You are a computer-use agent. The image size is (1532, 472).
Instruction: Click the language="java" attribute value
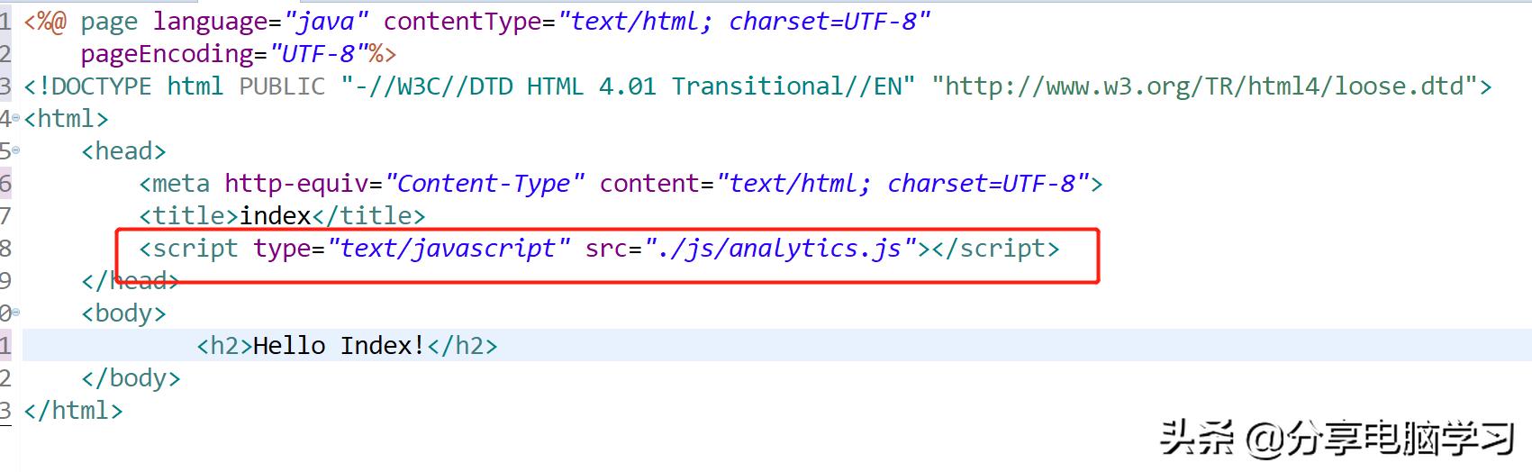point(326,22)
